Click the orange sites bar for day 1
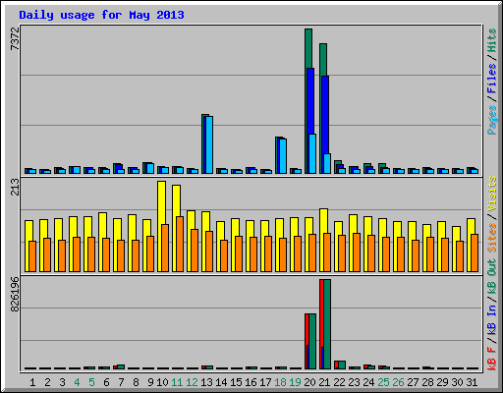Viewport: 503px width, 393px height. click(x=32, y=256)
